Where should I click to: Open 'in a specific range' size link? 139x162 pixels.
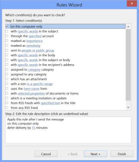(x=40, y=84)
